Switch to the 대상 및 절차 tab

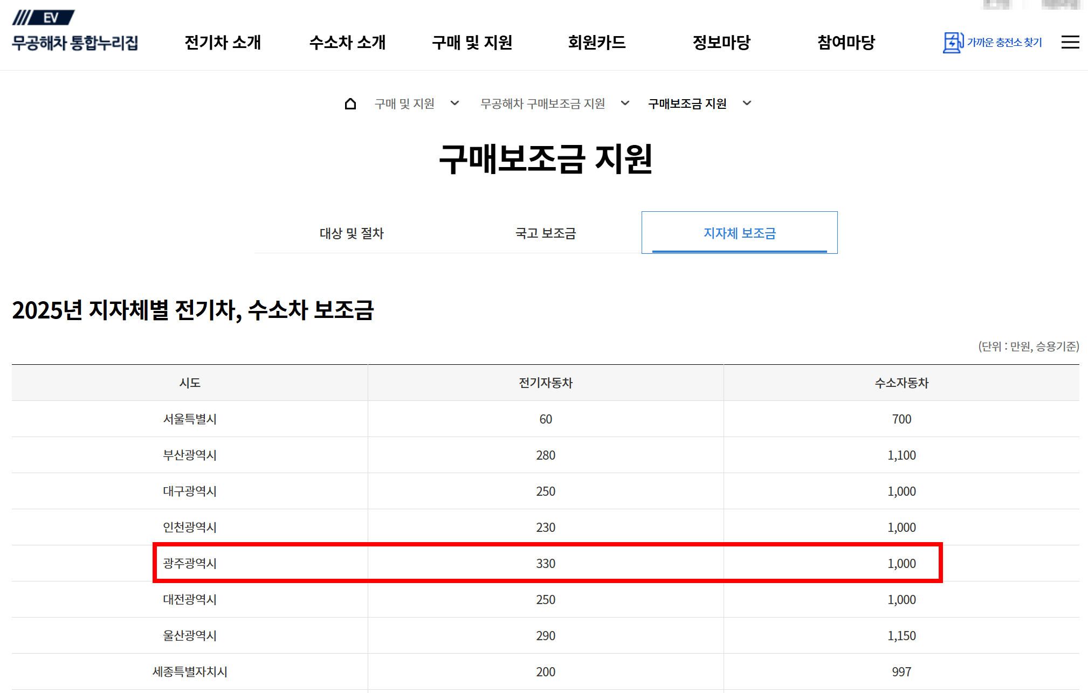tap(352, 233)
